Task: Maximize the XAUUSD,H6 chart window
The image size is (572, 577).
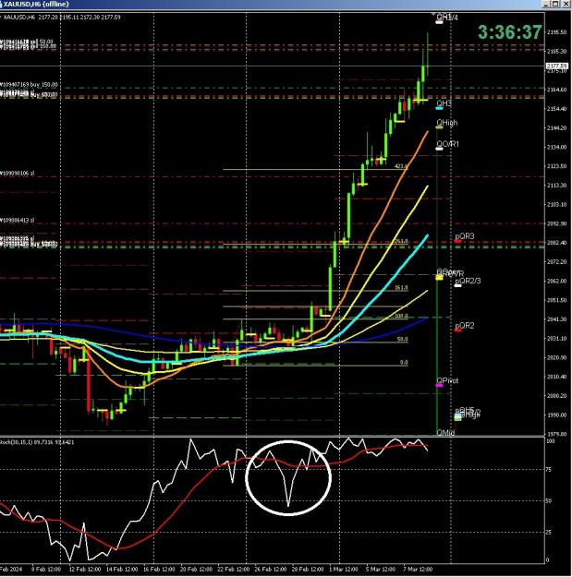Action: 555,4
